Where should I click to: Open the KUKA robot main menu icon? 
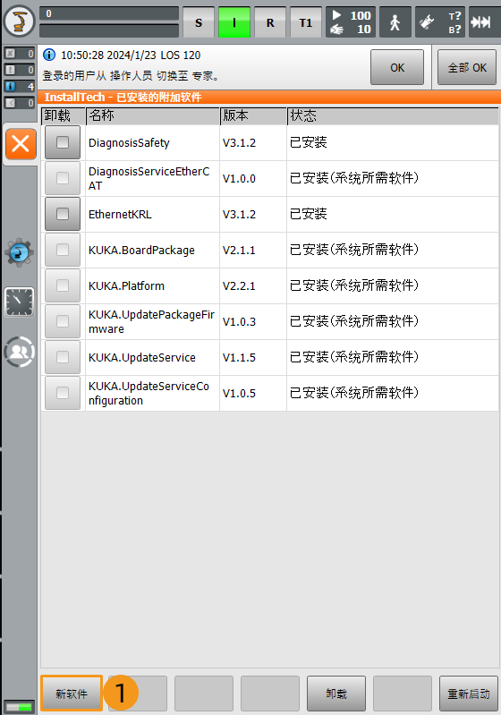[19, 21]
